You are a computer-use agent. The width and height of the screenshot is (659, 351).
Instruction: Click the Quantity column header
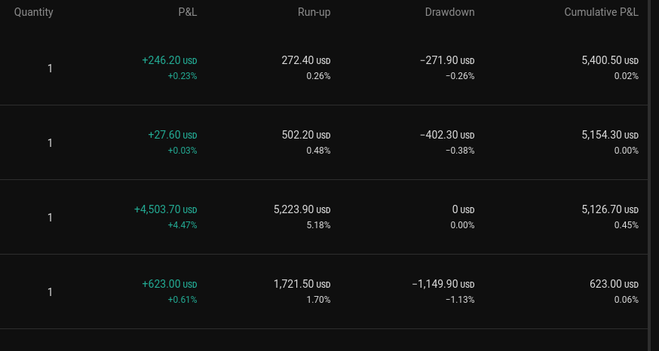[x=34, y=12]
